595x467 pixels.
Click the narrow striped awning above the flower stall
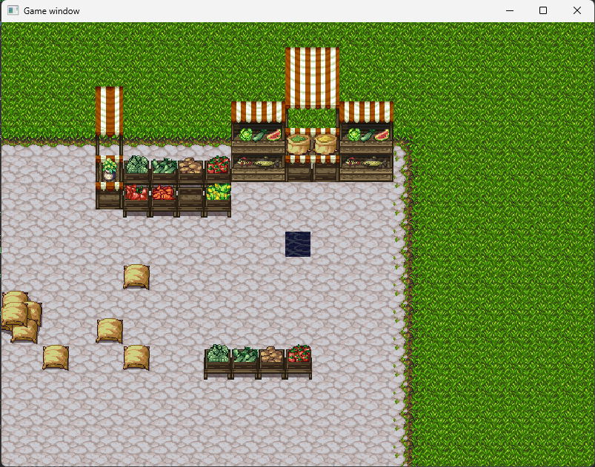pyautogui.click(x=109, y=111)
